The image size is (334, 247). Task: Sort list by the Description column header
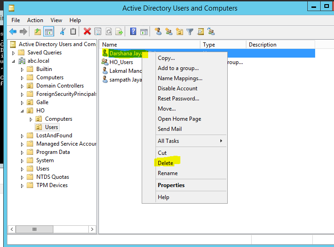tap(281, 45)
